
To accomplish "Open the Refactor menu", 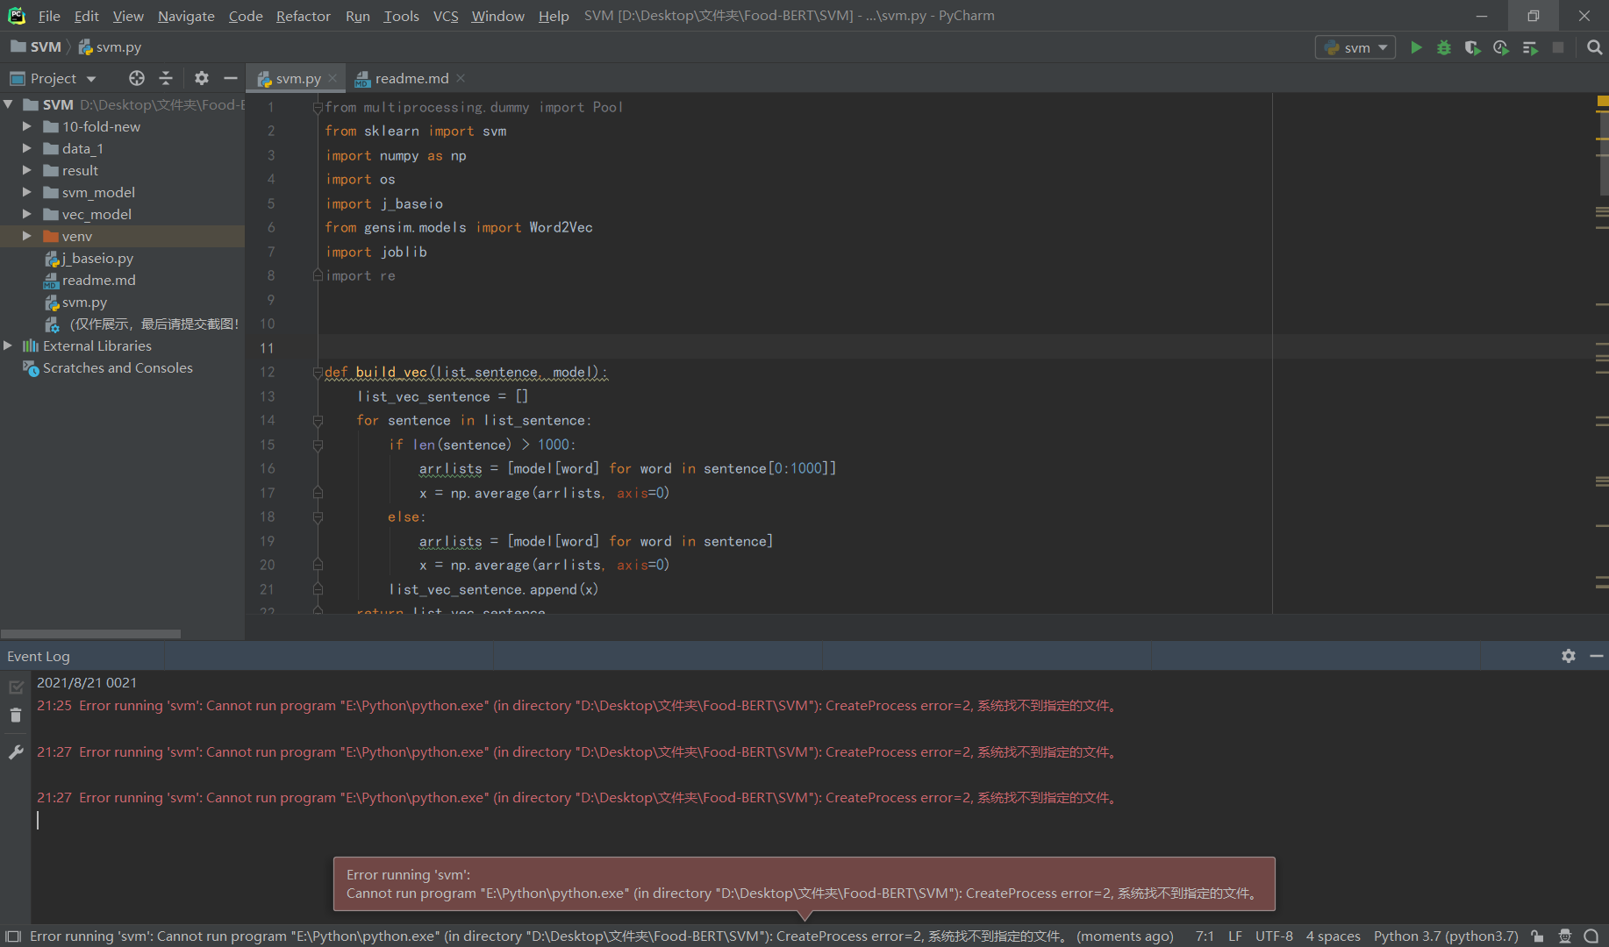I will point(303,16).
